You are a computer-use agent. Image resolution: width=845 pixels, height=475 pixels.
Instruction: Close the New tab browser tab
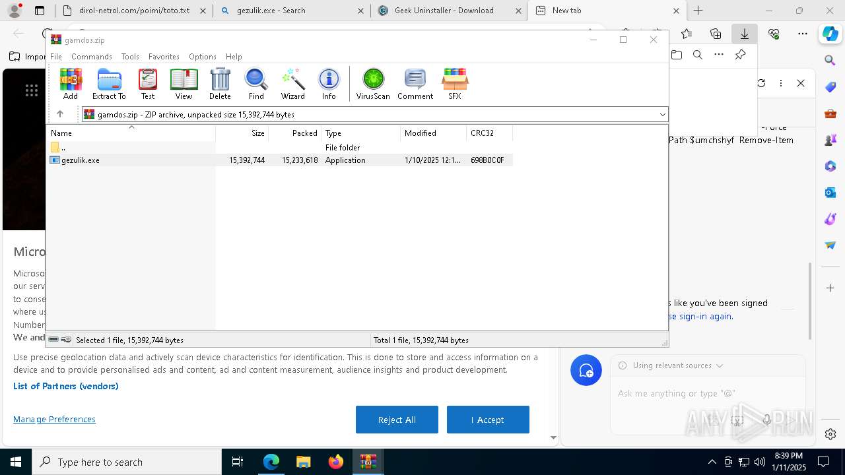tap(676, 11)
